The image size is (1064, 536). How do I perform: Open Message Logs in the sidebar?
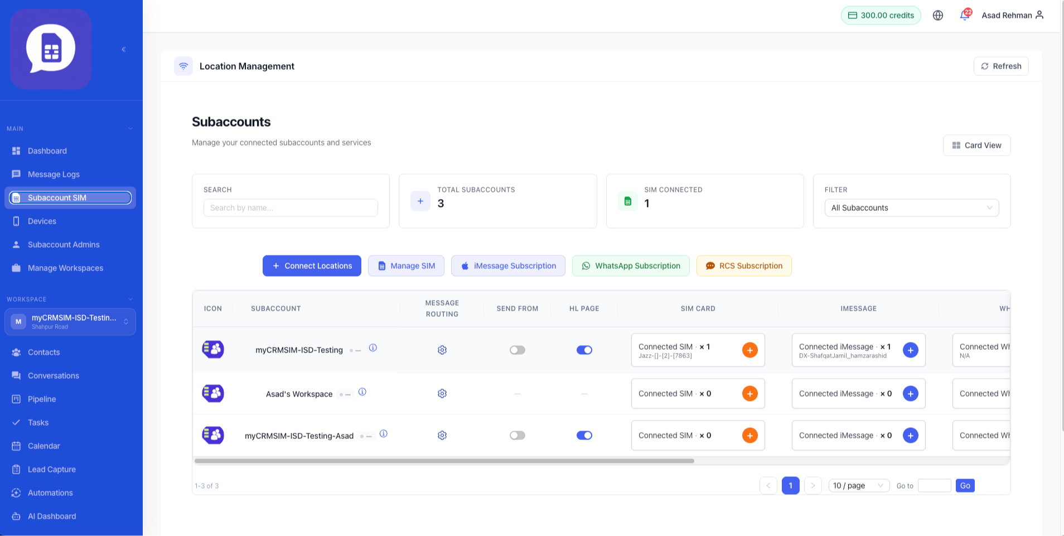pyautogui.click(x=54, y=175)
